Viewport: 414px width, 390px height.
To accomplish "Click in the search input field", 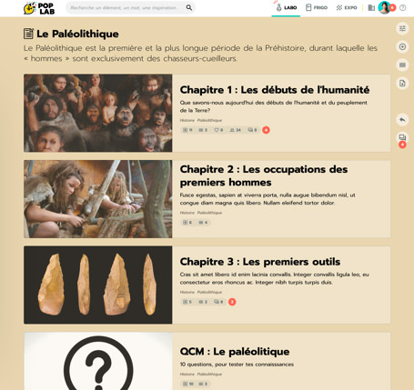I will [126, 7].
